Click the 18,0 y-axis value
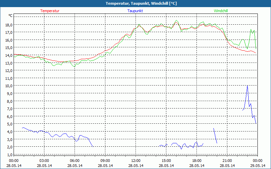 [x=9, y=25]
